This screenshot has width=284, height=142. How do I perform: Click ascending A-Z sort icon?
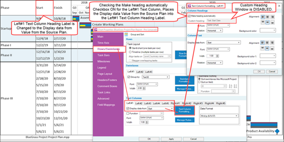coord(230,86)
